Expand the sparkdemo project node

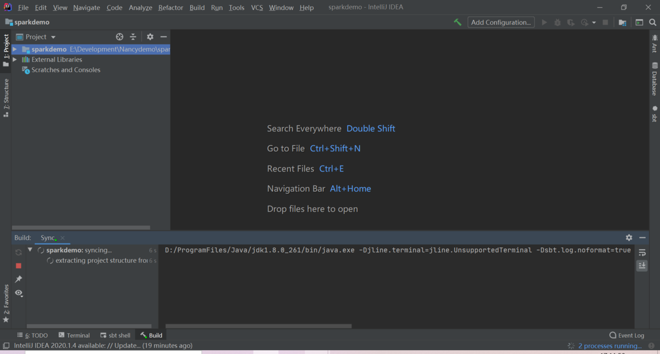click(15, 49)
